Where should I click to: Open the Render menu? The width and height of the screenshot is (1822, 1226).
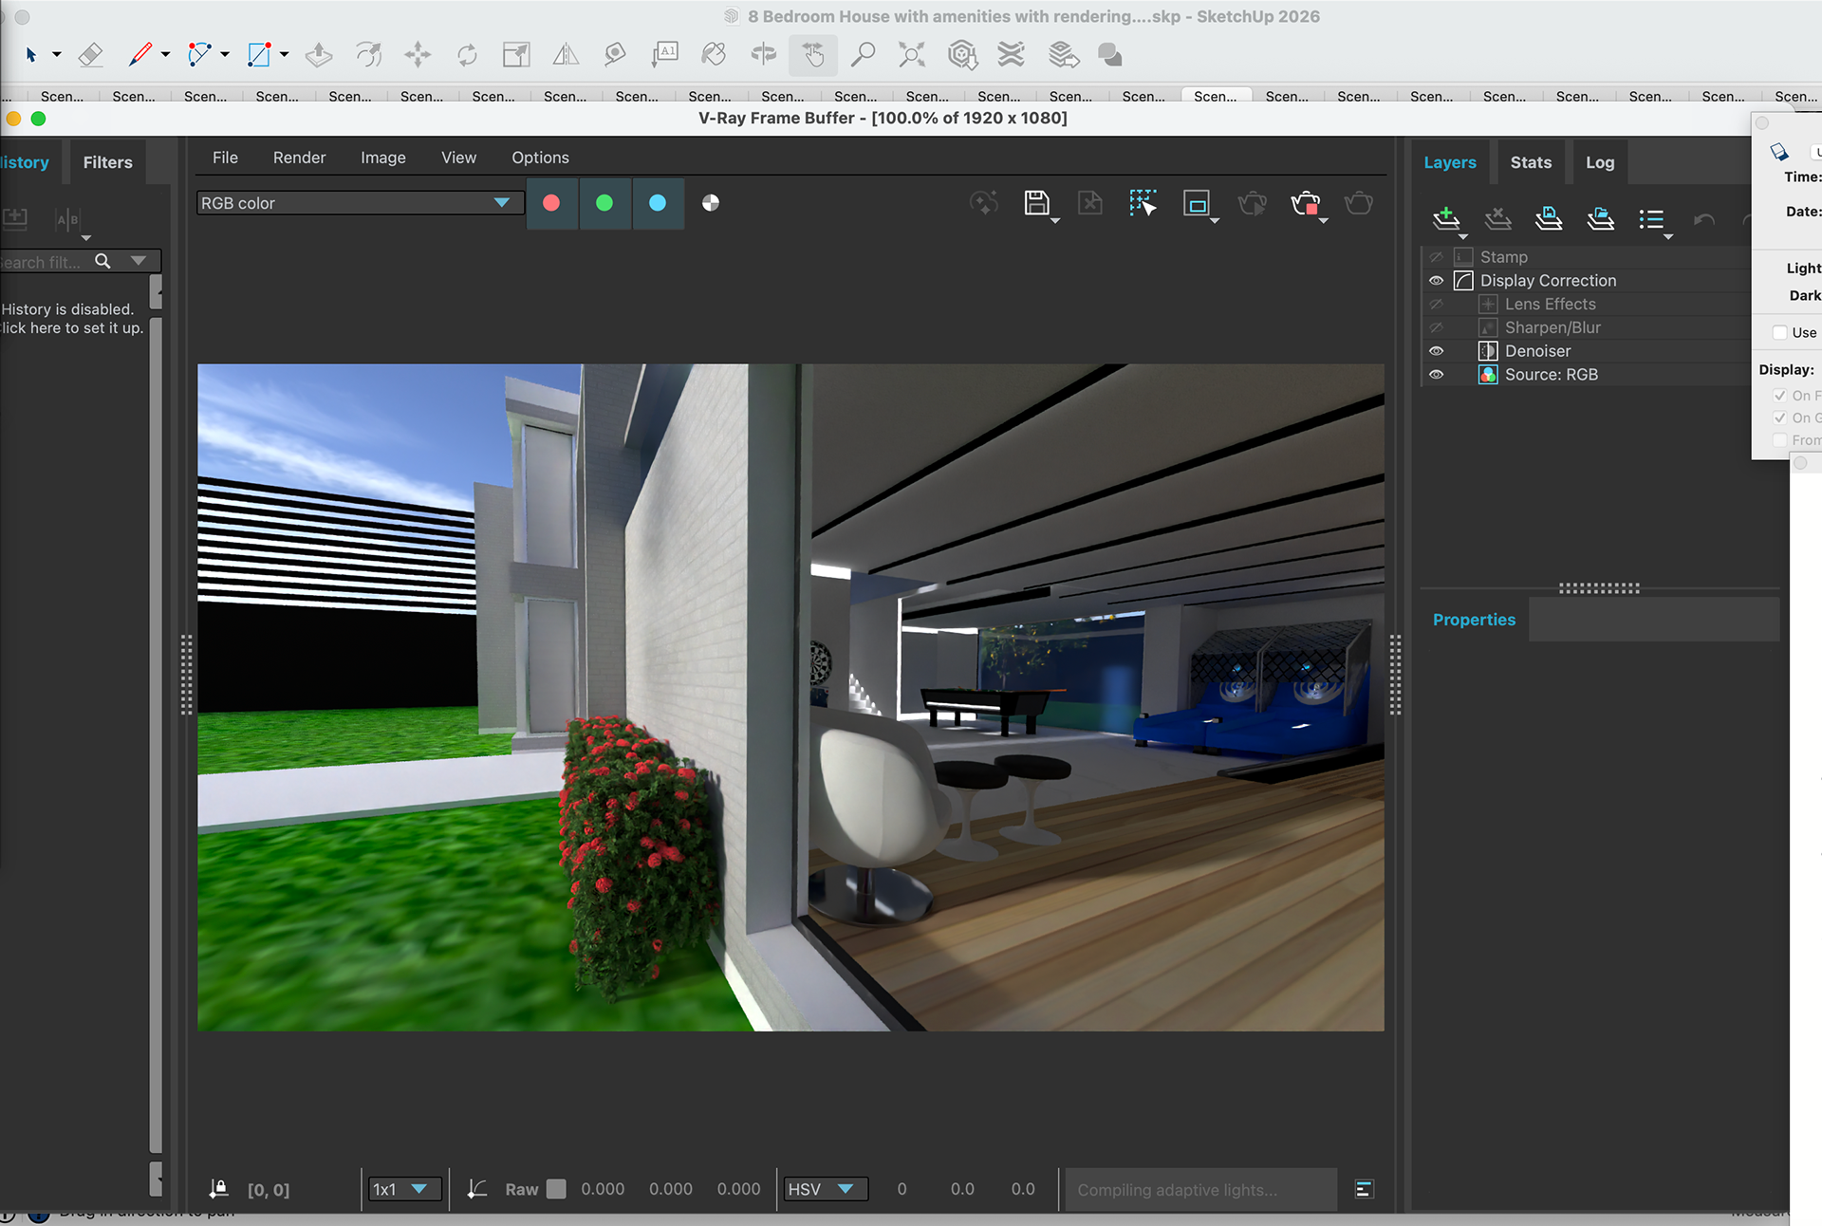pyautogui.click(x=299, y=158)
